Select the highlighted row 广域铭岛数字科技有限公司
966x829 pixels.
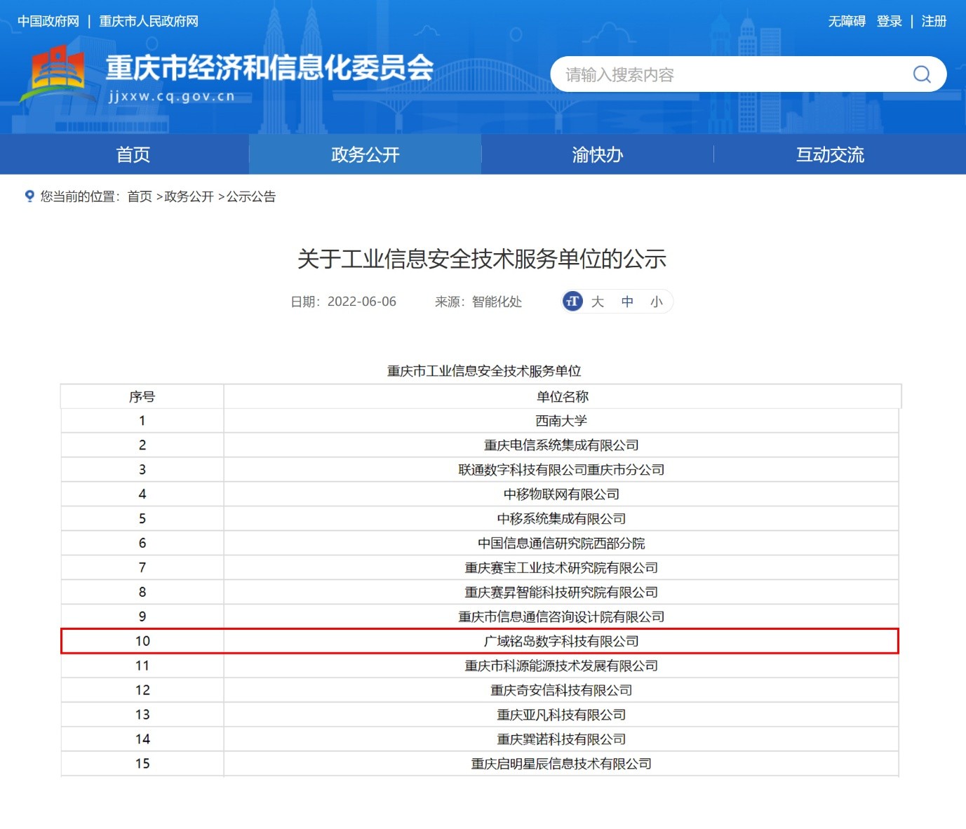click(561, 641)
